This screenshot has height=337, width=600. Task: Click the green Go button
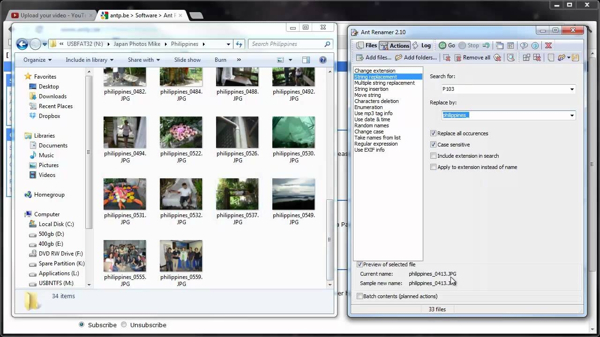tap(447, 45)
